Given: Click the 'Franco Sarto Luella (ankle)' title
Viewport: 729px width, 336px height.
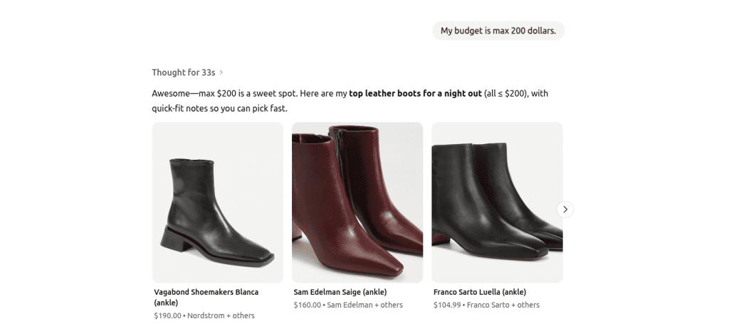Looking at the screenshot, I should pos(481,292).
